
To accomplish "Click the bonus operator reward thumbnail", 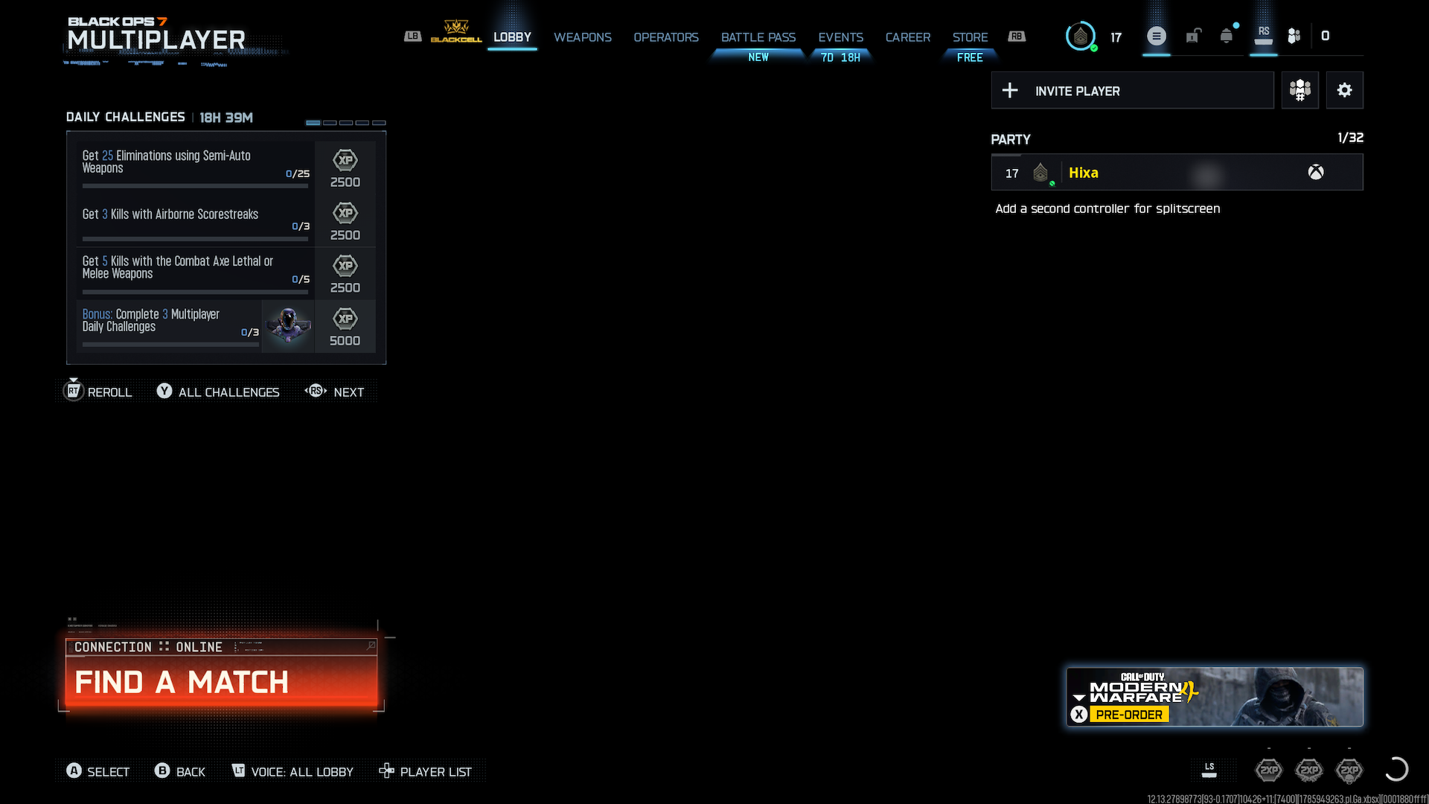I will [x=288, y=326].
